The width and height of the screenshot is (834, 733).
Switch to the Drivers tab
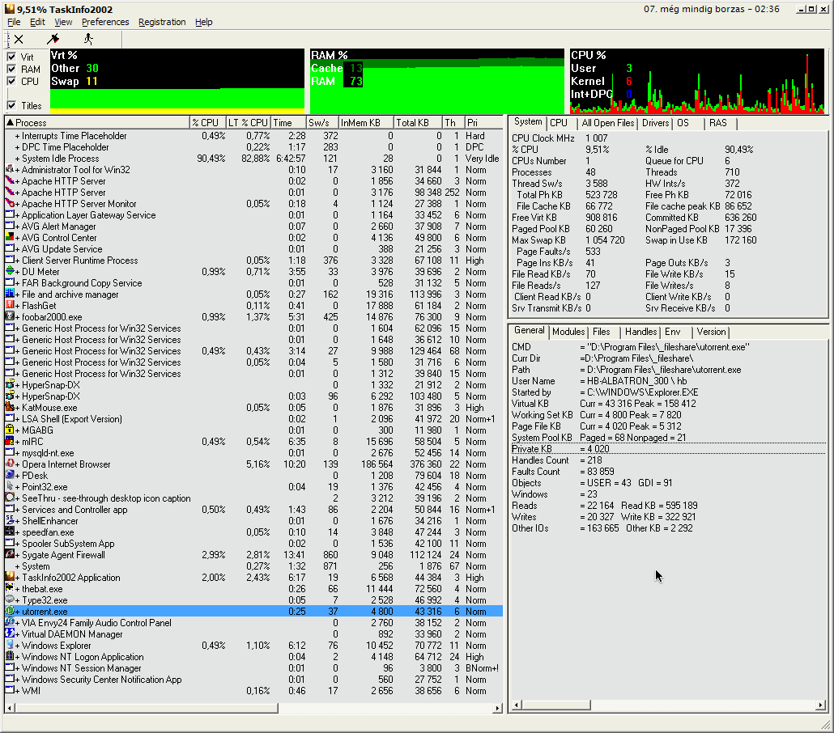pyautogui.click(x=655, y=123)
